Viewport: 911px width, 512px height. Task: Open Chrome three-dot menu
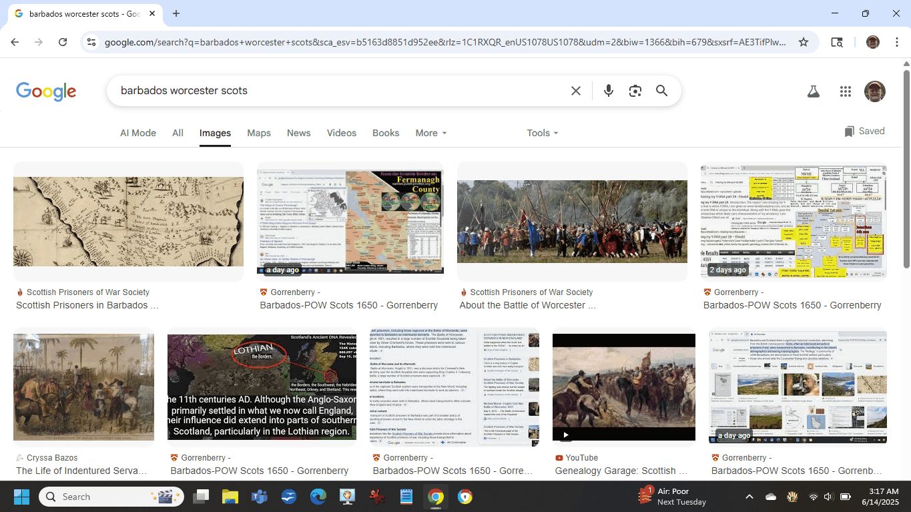(x=895, y=42)
